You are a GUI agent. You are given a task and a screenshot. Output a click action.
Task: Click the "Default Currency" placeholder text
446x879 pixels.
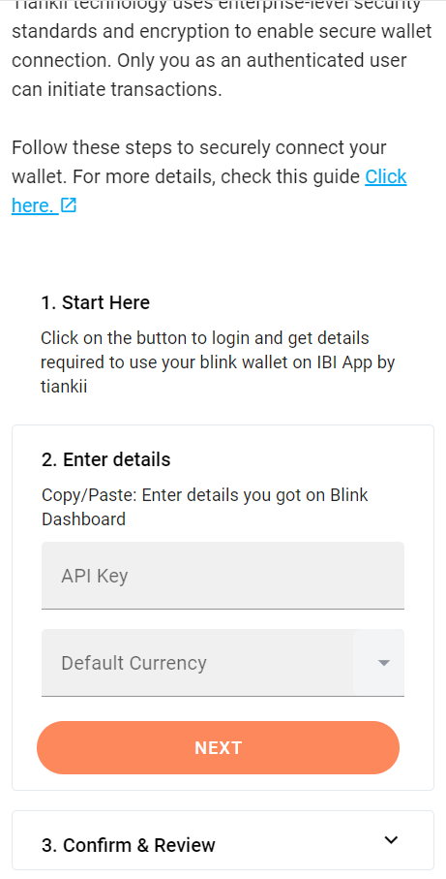coord(134,663)
